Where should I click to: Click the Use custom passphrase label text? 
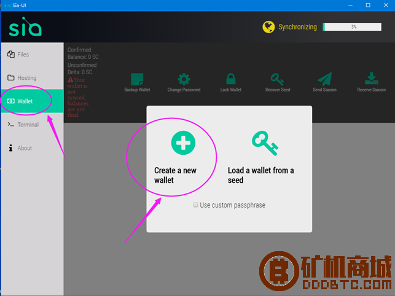point(233,205)
